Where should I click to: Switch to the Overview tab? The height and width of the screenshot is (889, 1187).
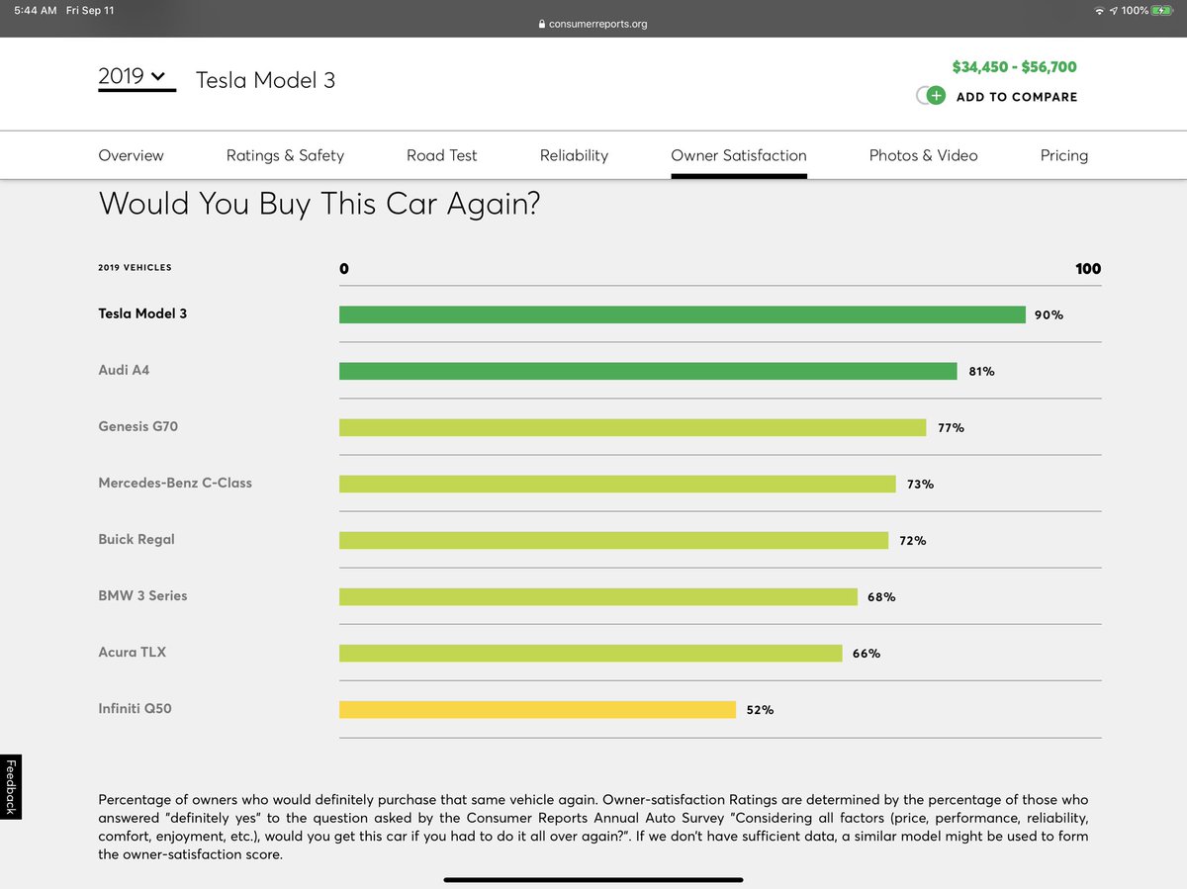[132, 155]
